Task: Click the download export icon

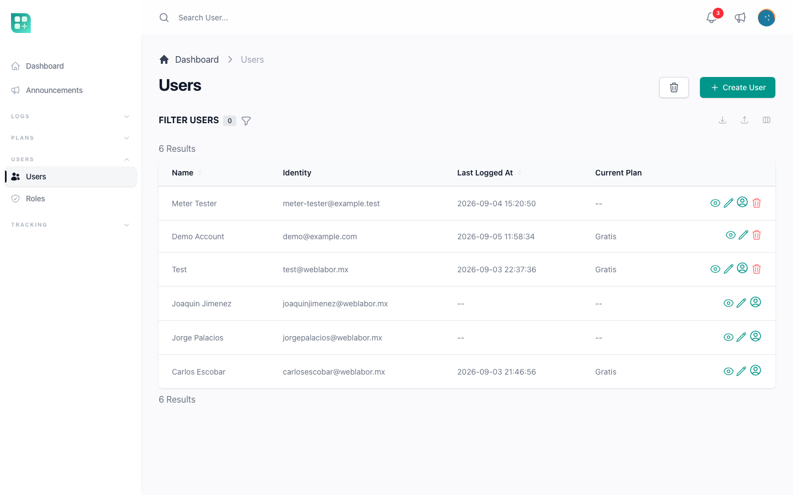Action: click(x=723, y=120)
